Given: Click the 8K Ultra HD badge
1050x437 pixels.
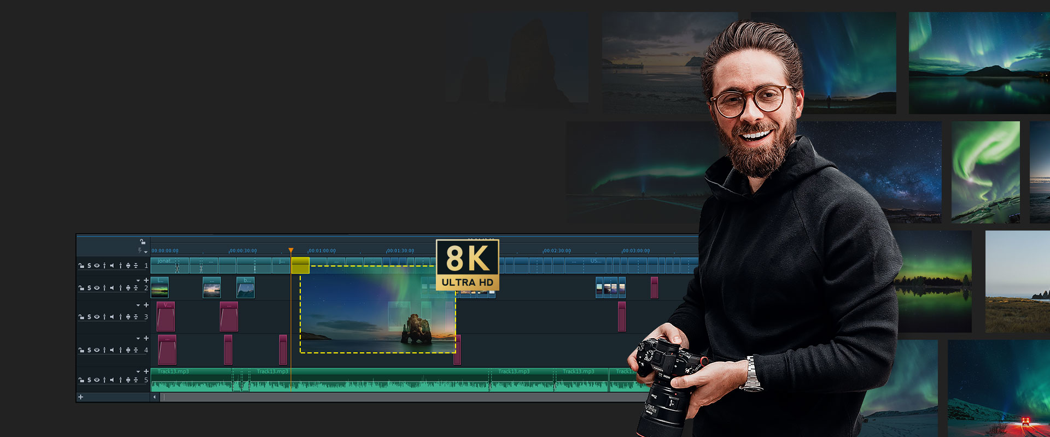Looking at the screenshot, I should tap(468, 265).
